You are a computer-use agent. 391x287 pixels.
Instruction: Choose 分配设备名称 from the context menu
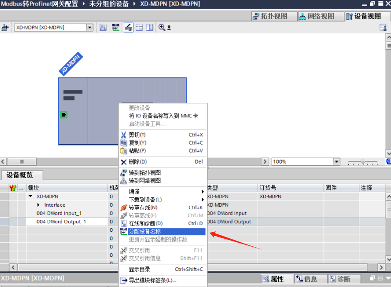coord(163,232)
